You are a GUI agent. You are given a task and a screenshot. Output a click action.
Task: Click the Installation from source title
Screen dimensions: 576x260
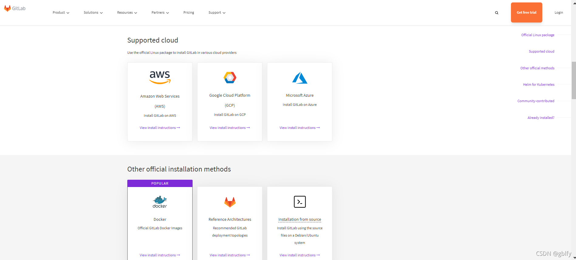pos(300,219)
